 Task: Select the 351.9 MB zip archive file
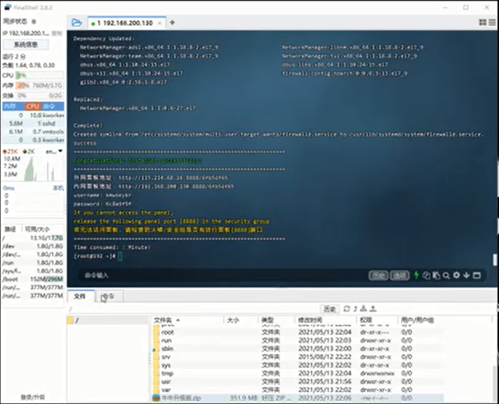pyautogui.click(x=297, y=398)
